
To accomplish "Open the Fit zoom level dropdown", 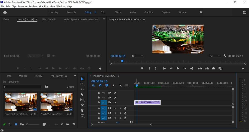I will [x=137, y=56].
